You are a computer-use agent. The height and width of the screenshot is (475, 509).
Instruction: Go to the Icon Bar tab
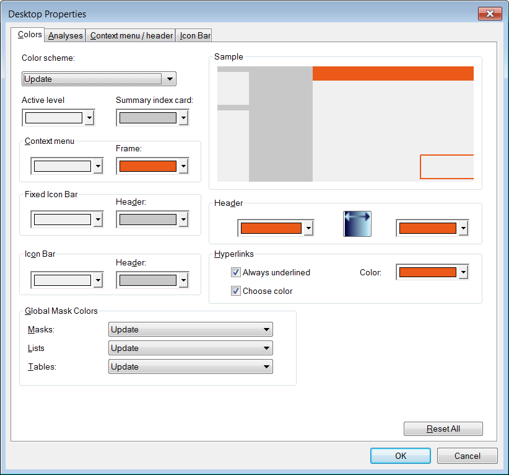click(x=195, y=35)
